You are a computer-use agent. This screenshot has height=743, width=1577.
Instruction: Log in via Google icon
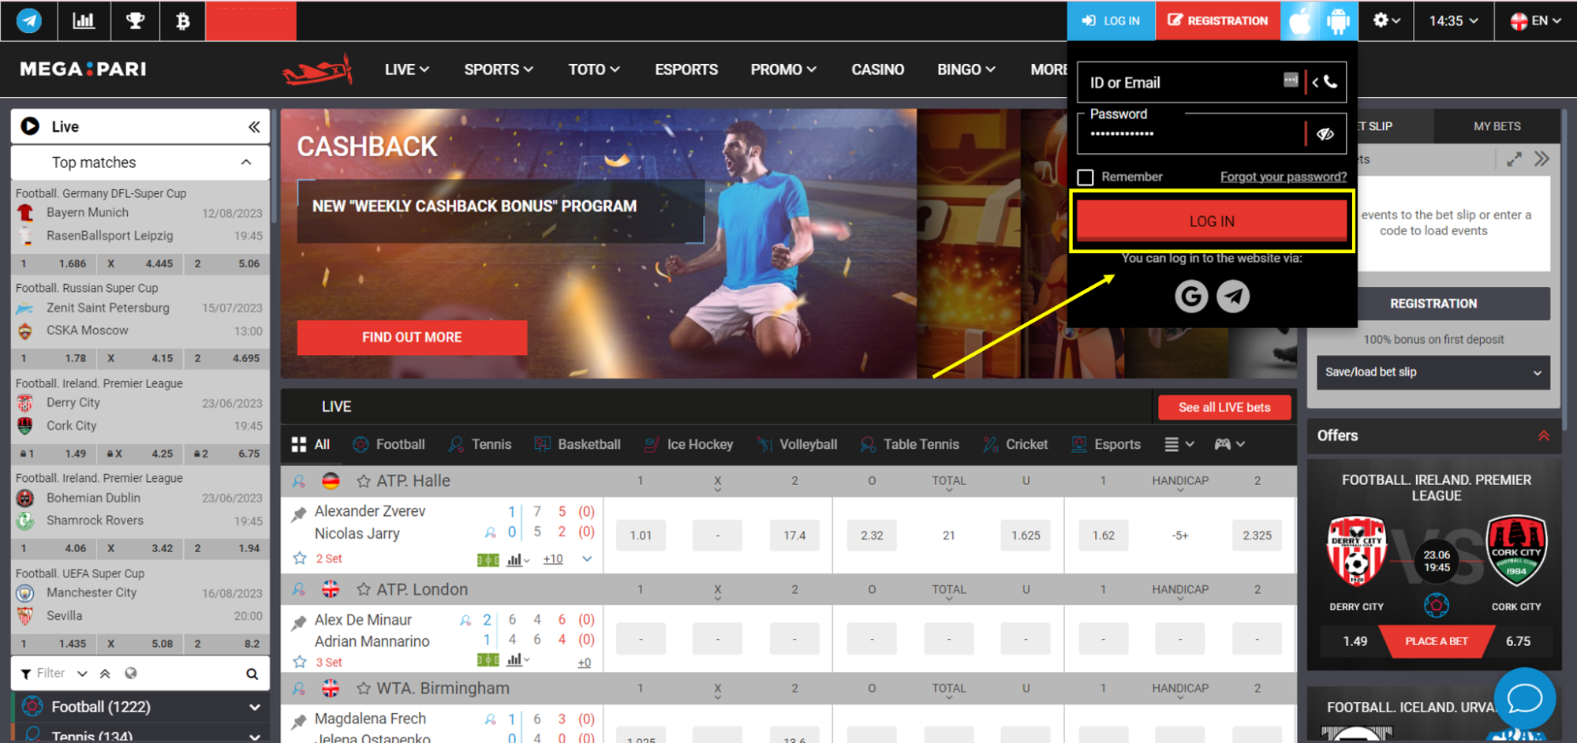[x=1190, y=297]
